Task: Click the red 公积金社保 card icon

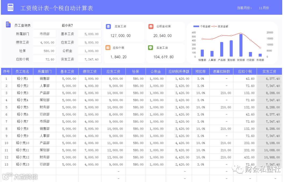Action: tap(151, 27)
